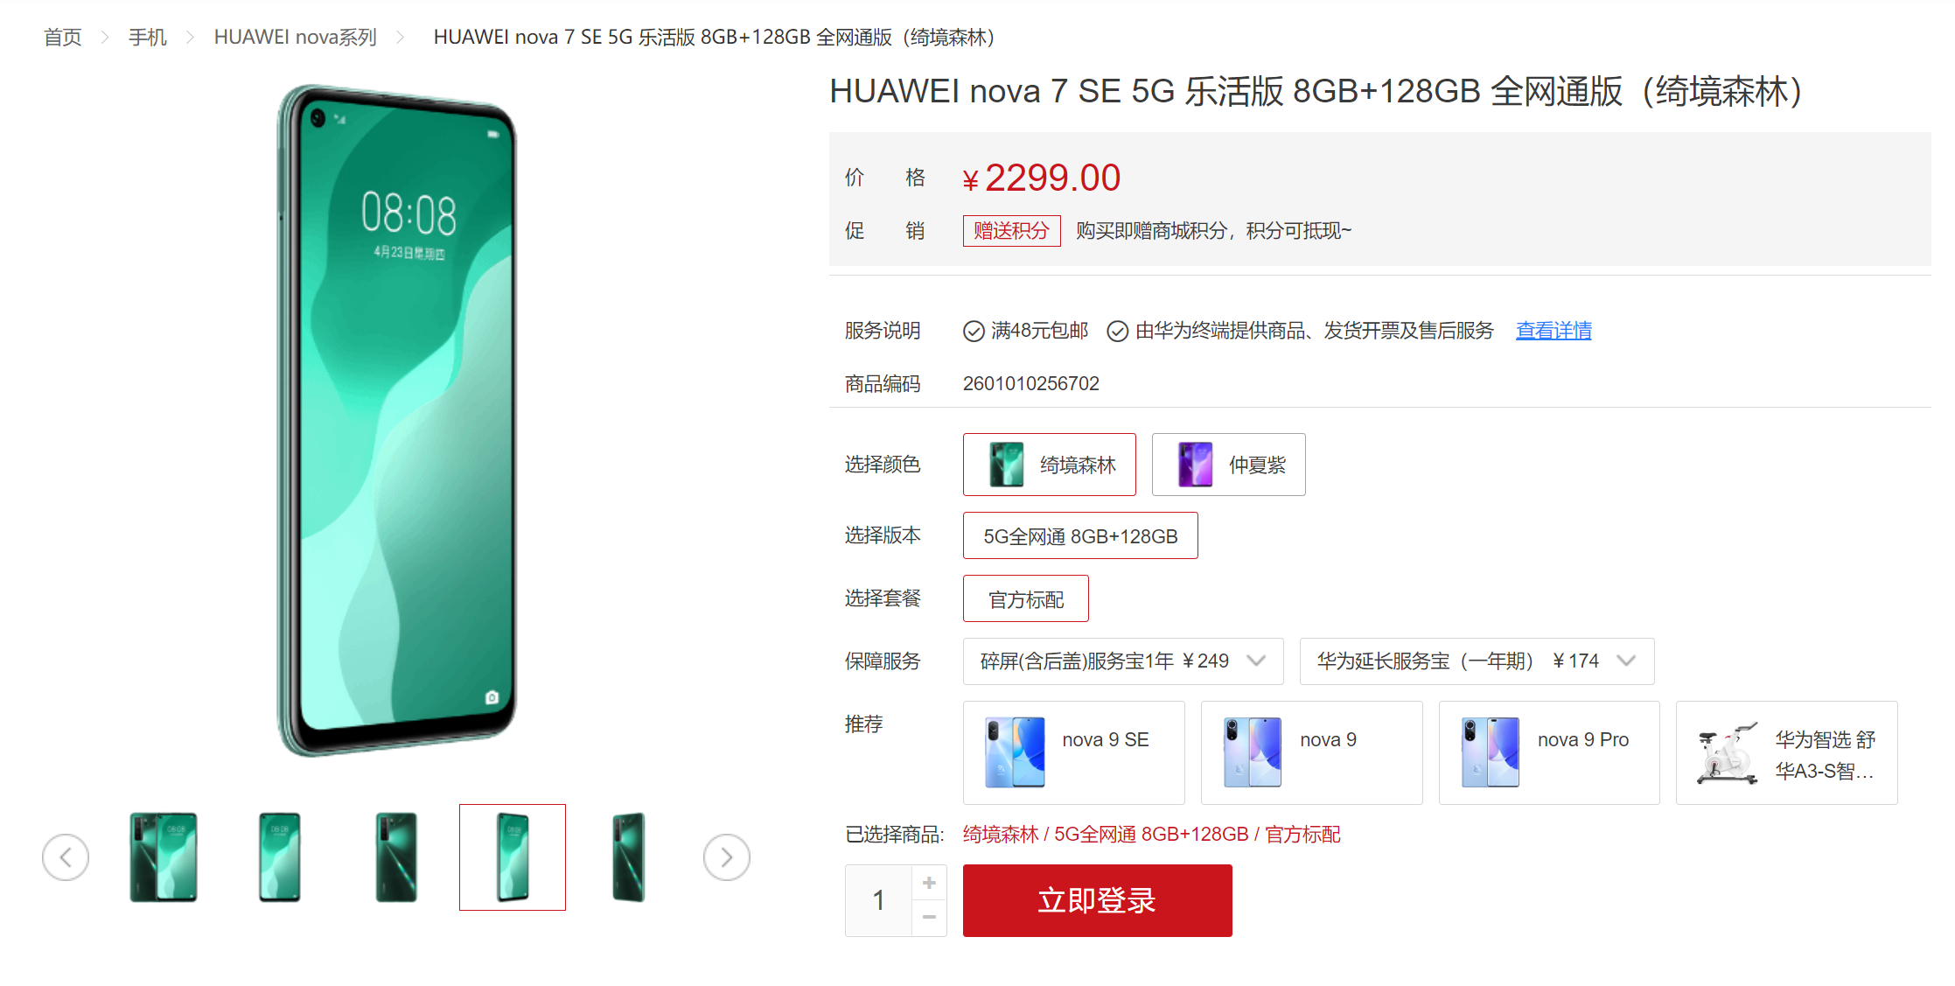Open the 查看详情 service details link
Screen dimensions: 1955x986
[1554, 331]
